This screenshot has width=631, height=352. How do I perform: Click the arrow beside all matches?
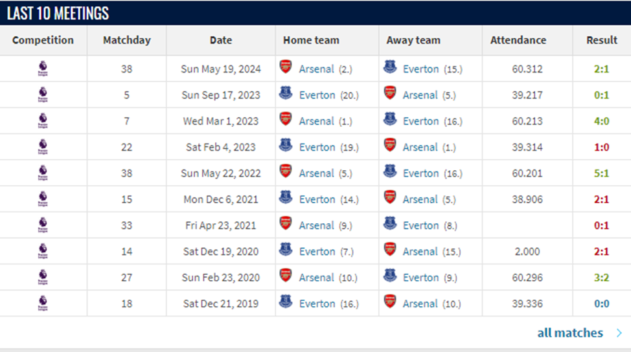coord(619,333)
